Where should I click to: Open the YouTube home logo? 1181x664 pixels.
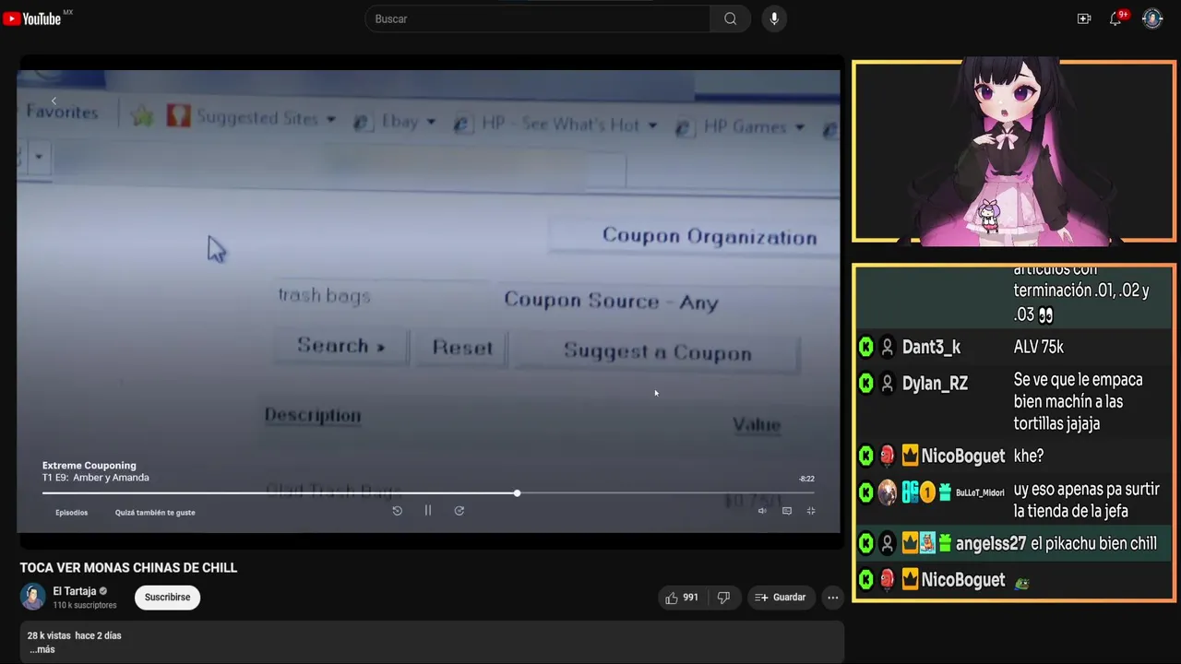32,18
